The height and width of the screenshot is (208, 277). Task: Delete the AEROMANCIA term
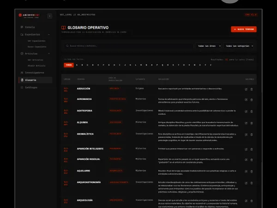[x=252, y=100]
